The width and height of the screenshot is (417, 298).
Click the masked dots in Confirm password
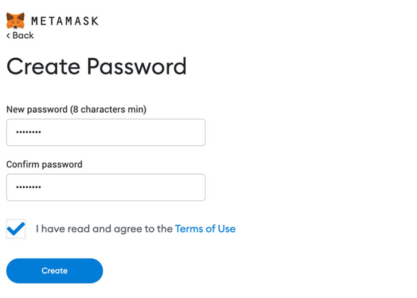(x=29, y=187)
